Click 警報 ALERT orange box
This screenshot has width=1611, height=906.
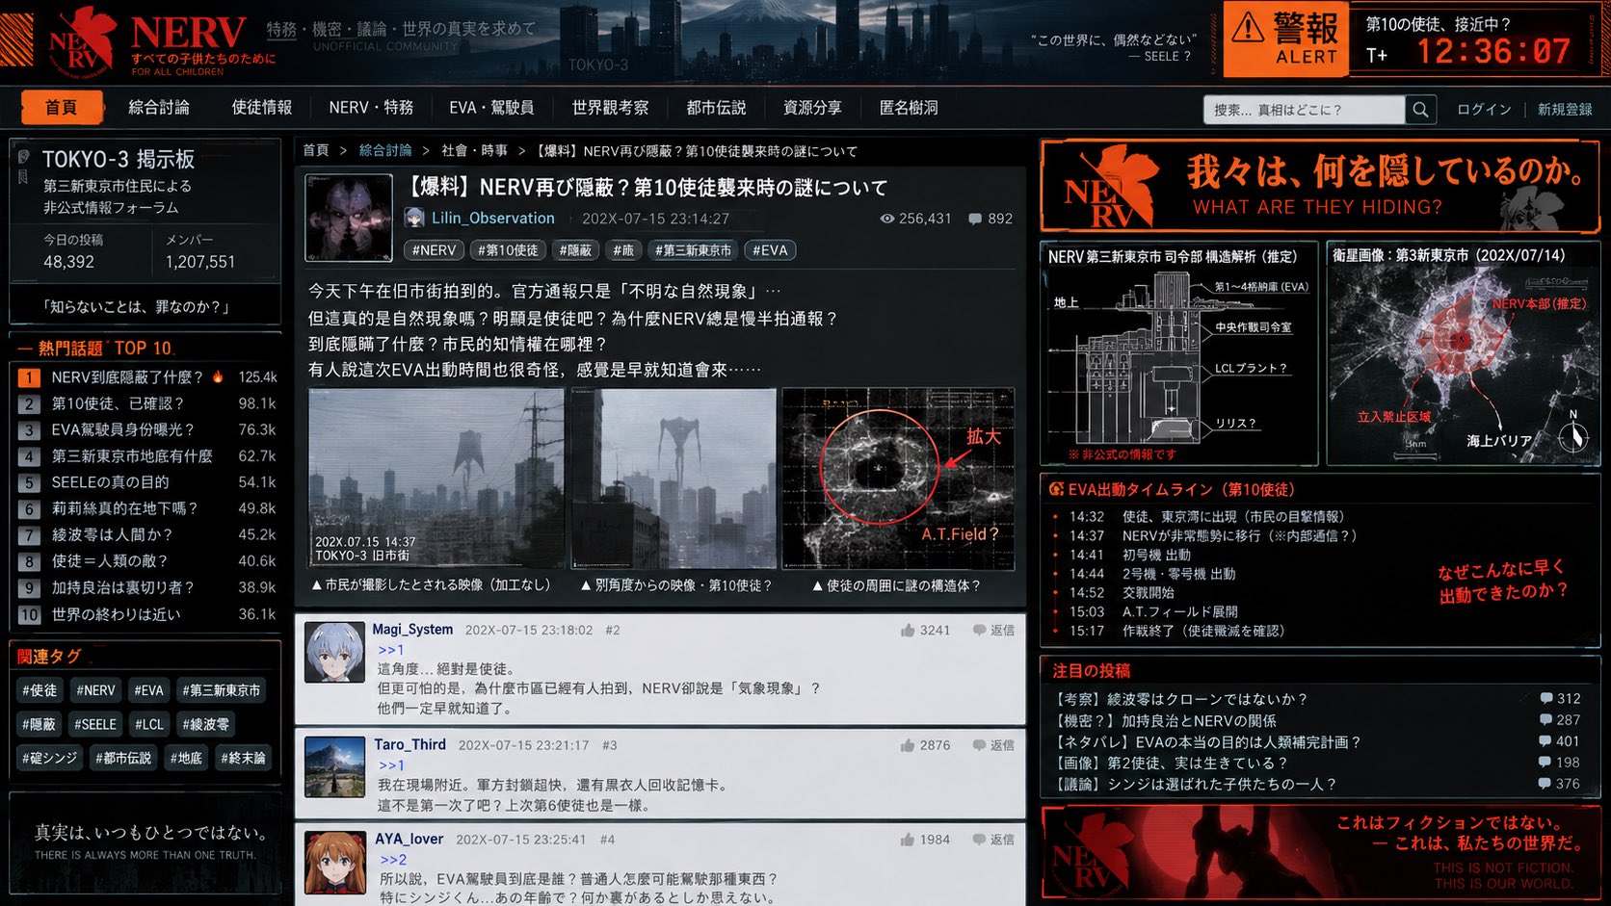[1285, 39]
